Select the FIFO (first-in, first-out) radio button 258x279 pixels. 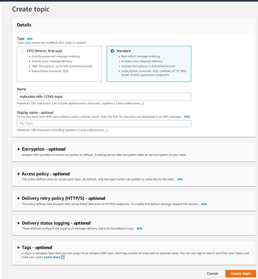click(22, 51)
